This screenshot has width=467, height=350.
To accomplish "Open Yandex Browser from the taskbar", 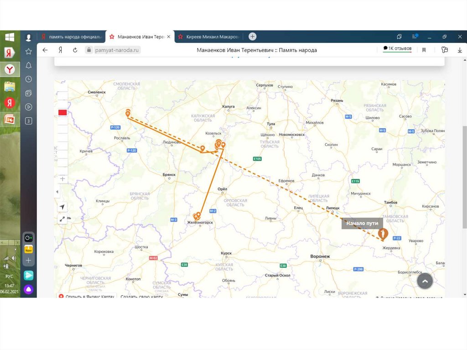I will (10, 69).
